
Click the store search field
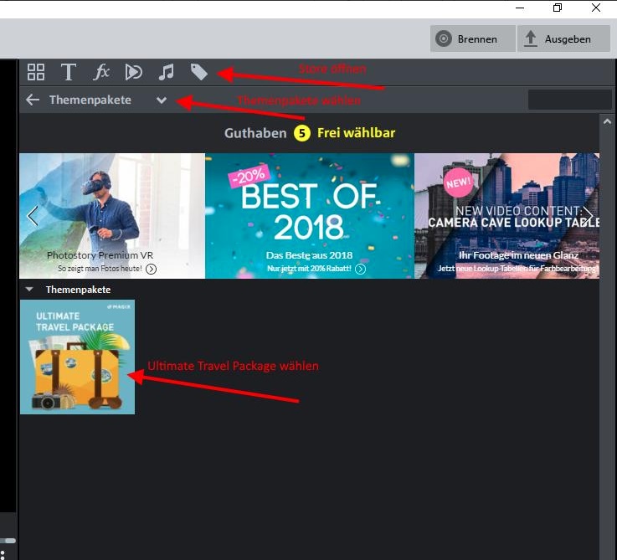pos(570,99)
